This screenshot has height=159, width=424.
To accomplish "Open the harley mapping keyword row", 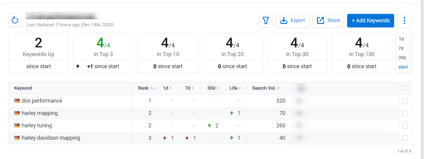I will click(x=39, y=113).
